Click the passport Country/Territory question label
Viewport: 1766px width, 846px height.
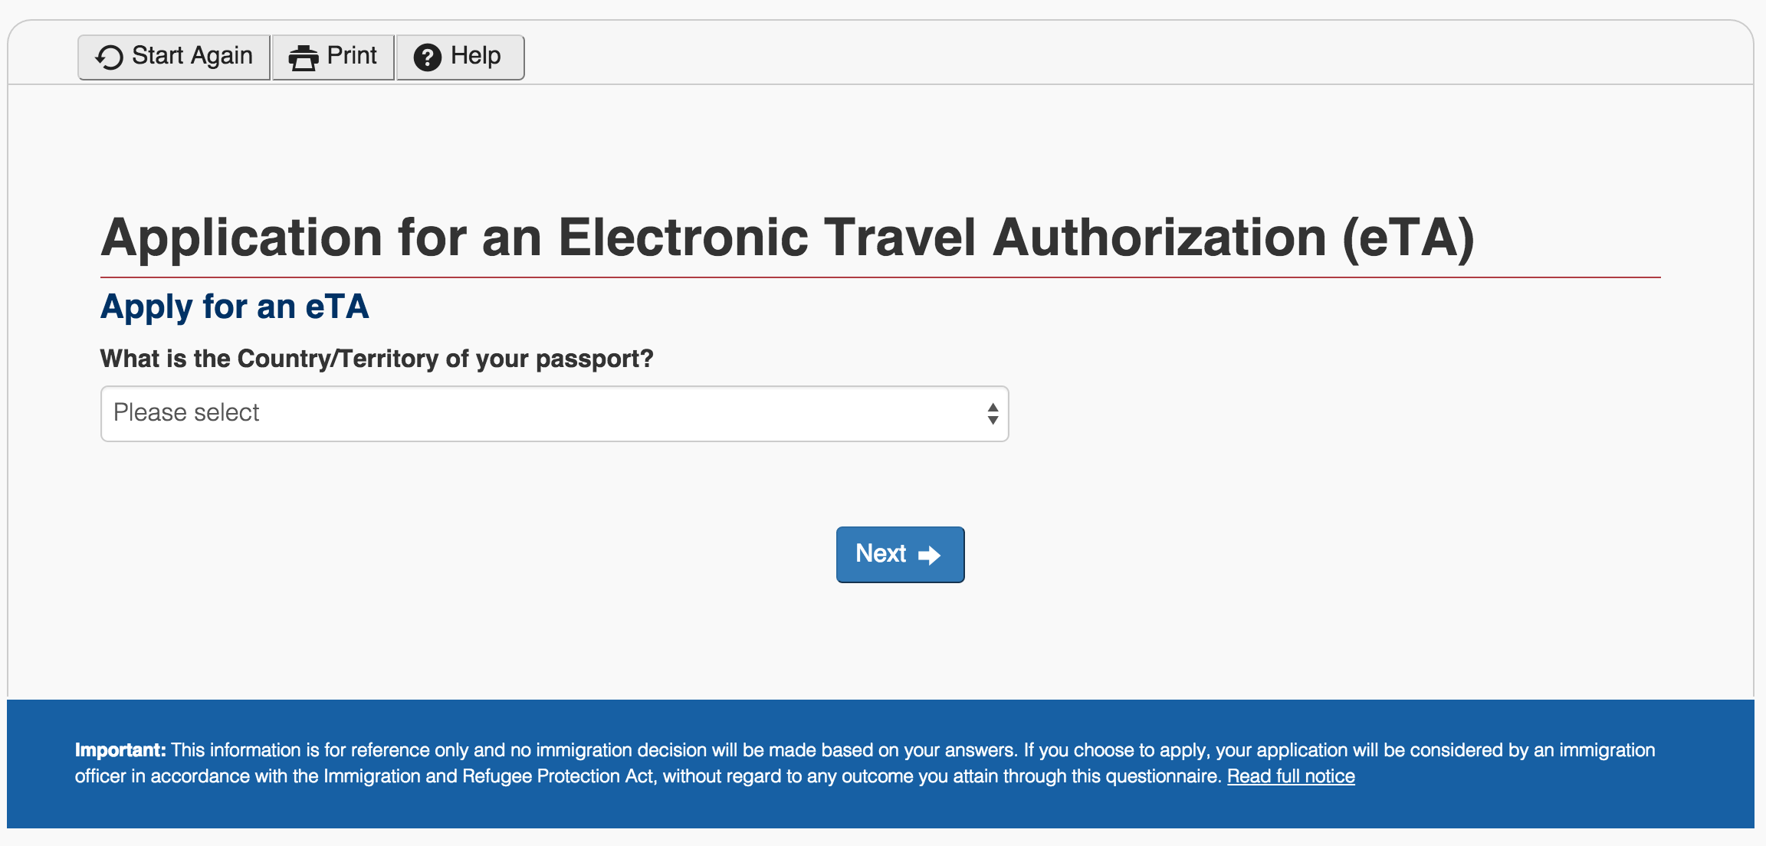[376, 359]
